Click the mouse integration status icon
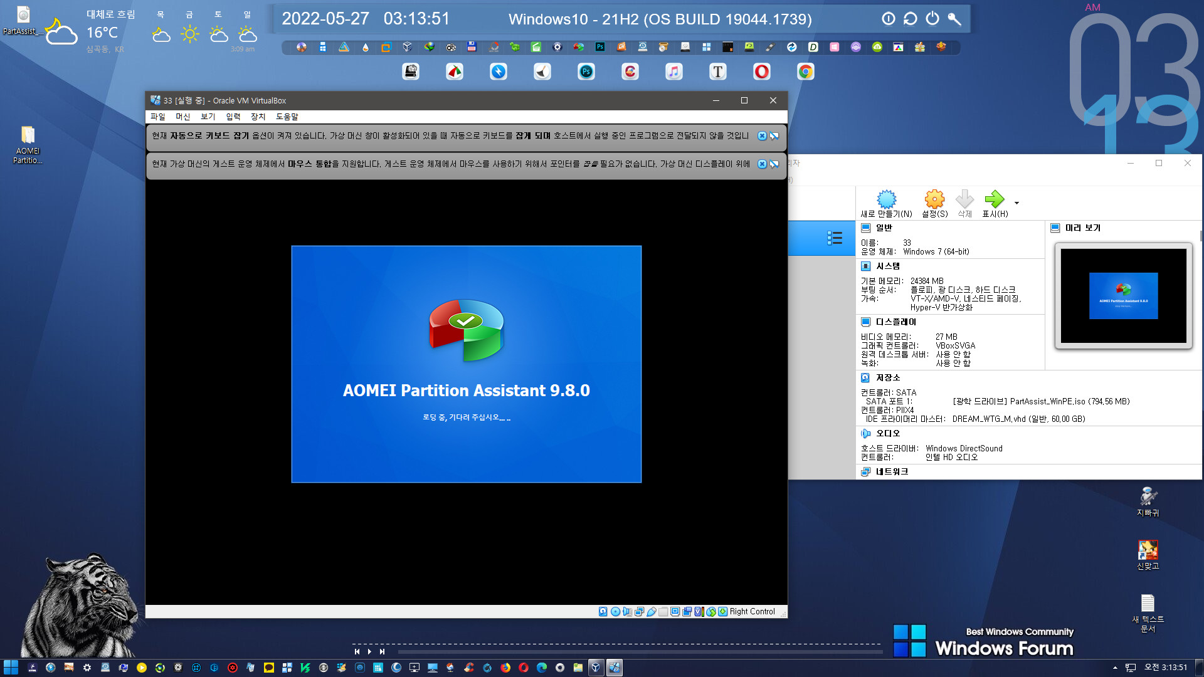The height and width of the screenshot is (677, 1204). coord(710,612)
